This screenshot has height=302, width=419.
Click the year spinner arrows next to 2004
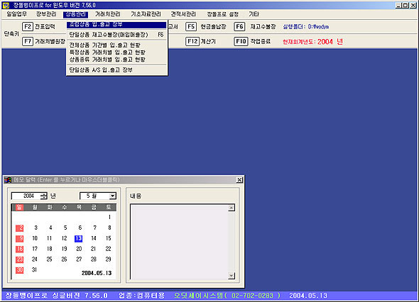44,196
